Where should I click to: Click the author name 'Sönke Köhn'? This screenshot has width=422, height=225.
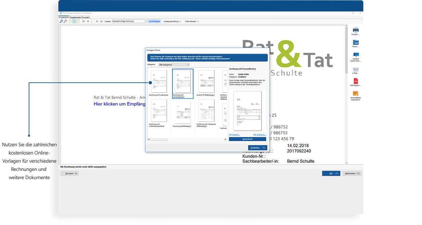(x=244, y=74)
